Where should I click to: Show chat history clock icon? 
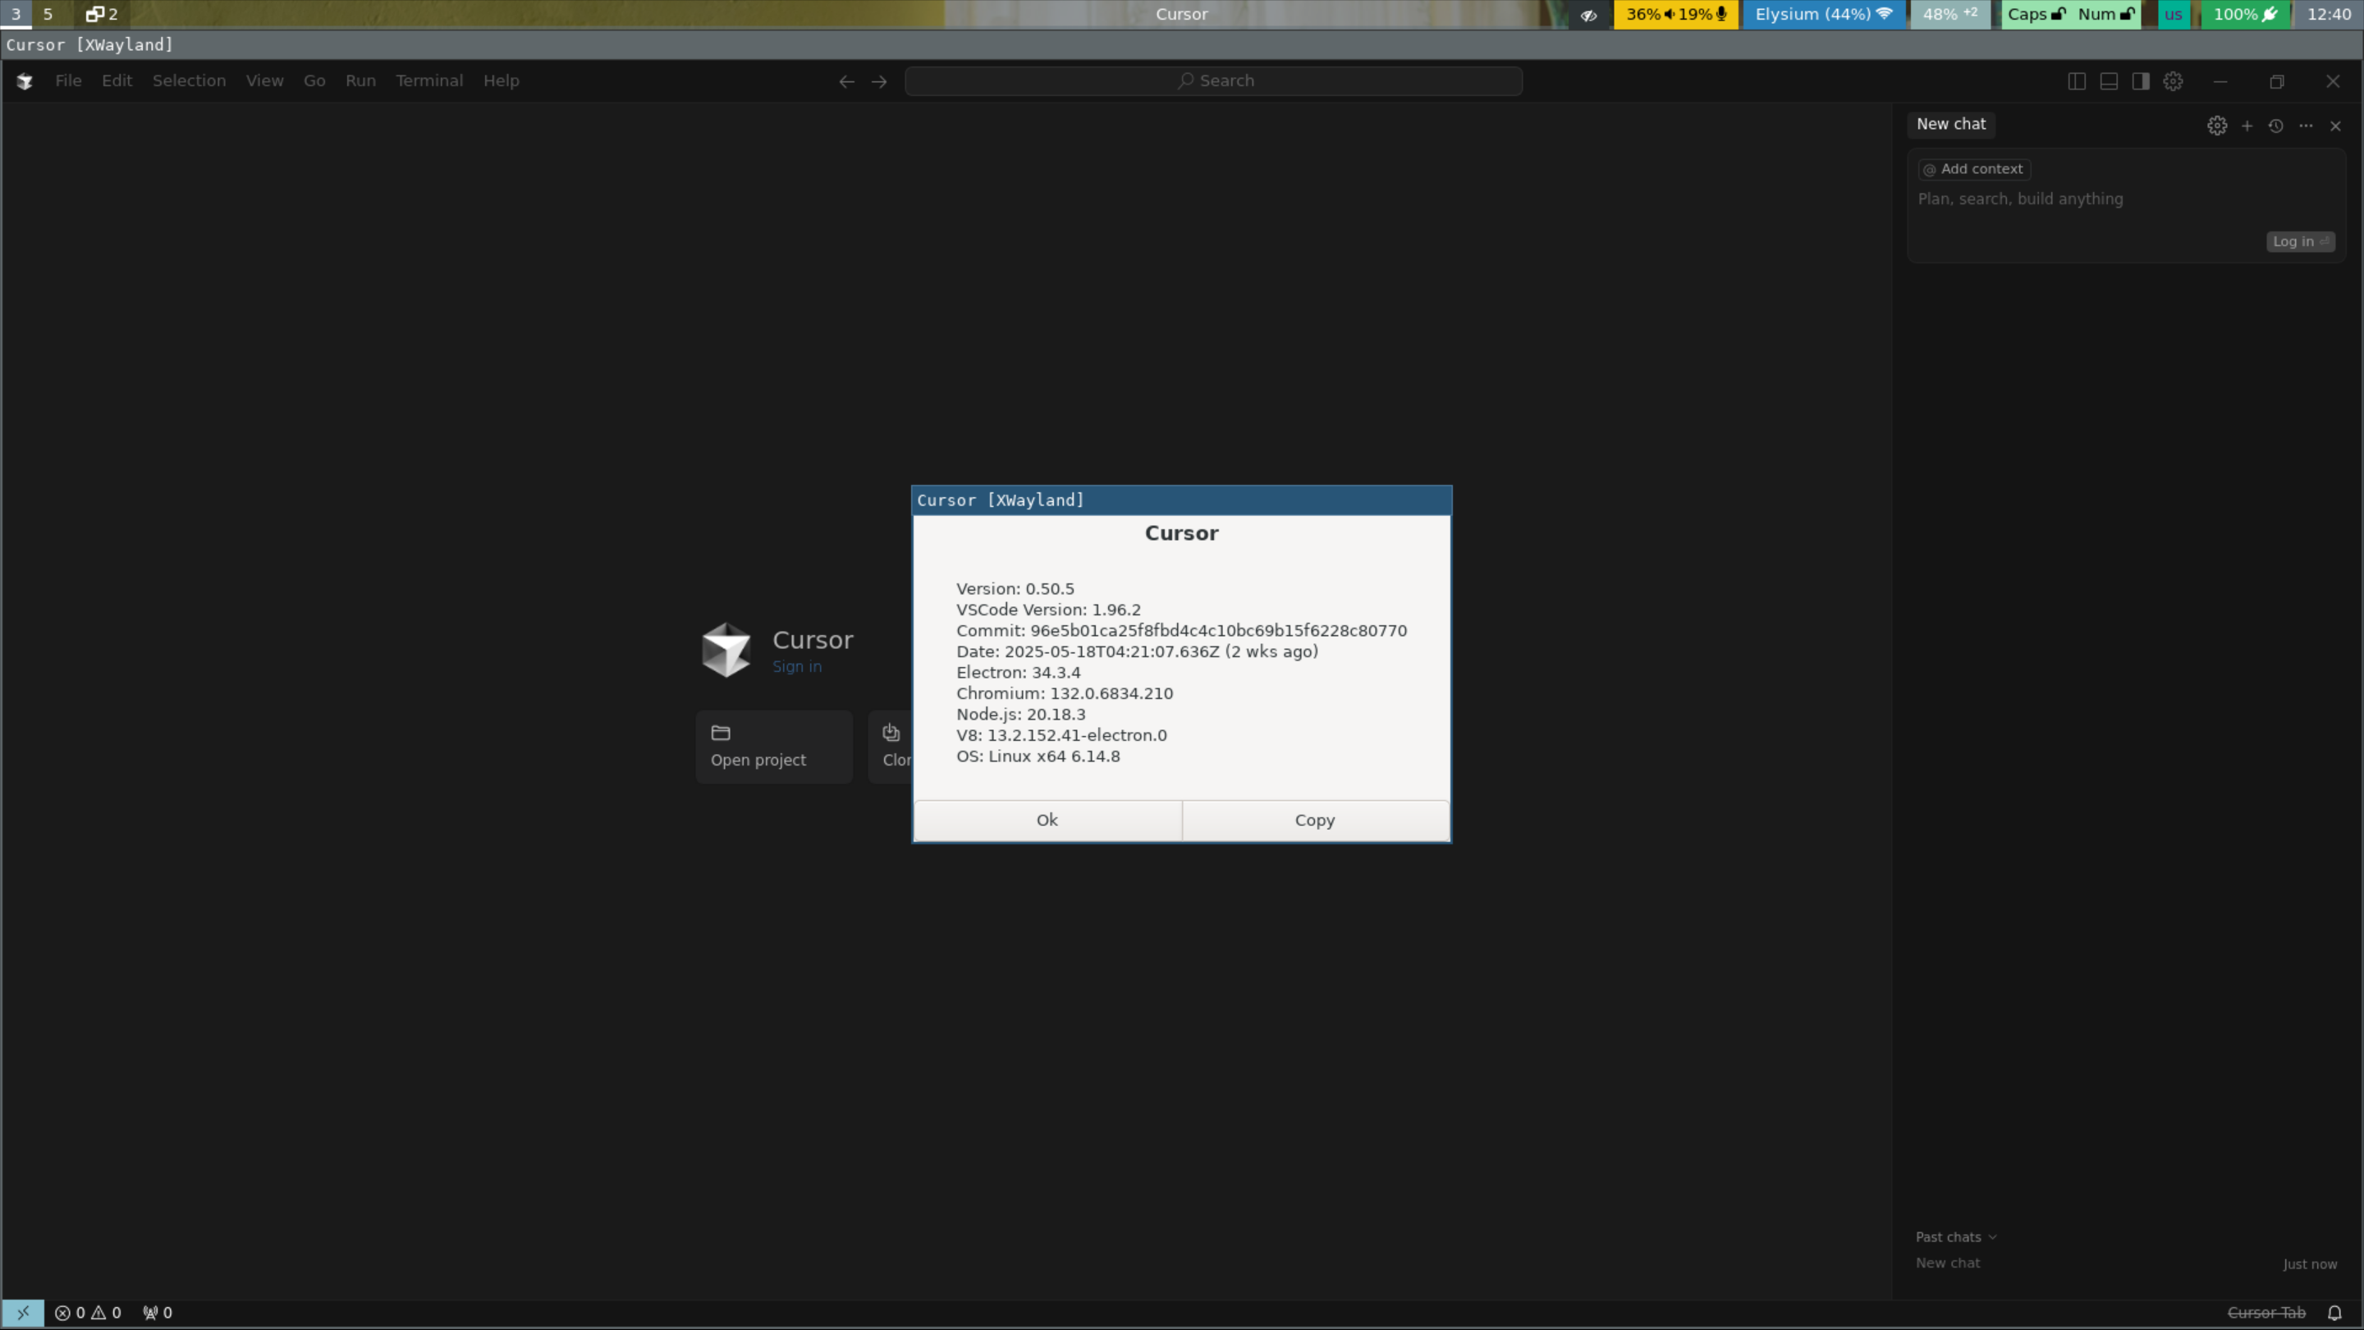(x=2276, y=126)
